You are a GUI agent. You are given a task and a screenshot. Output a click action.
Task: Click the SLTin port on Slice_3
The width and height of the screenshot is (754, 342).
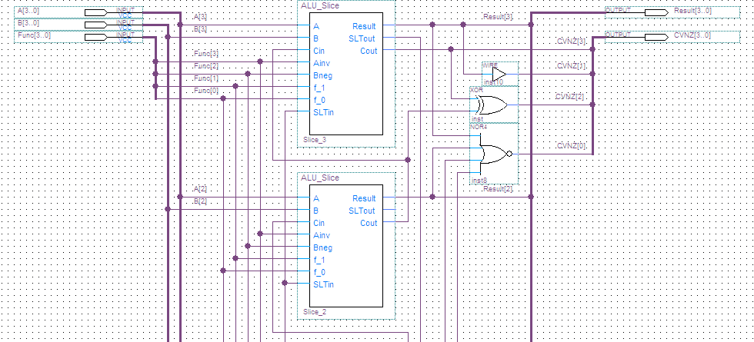pos(323,112)
